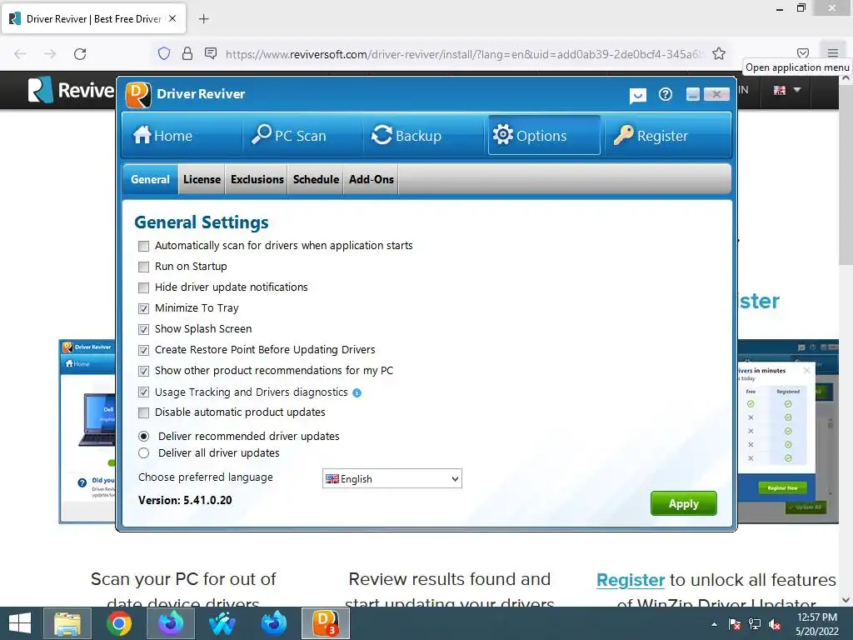
Task: Close the Driver Reviver browser tab
Action: (172, 18)
